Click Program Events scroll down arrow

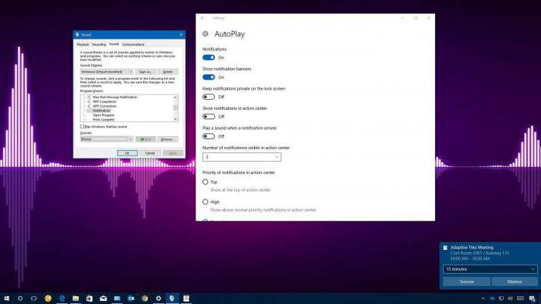point(175,119)
